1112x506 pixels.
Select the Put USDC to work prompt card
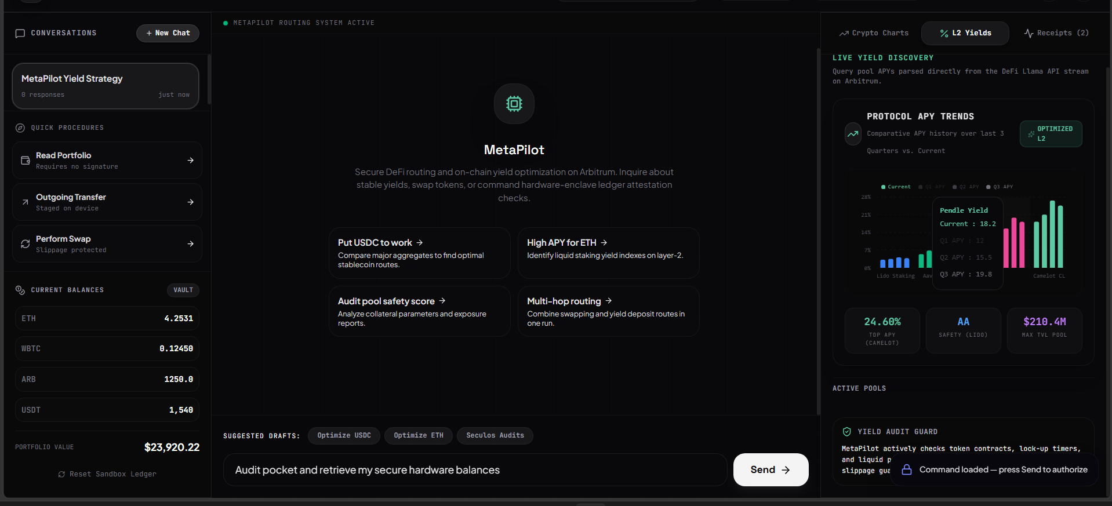pyautogui.click(x=420, y=253)
